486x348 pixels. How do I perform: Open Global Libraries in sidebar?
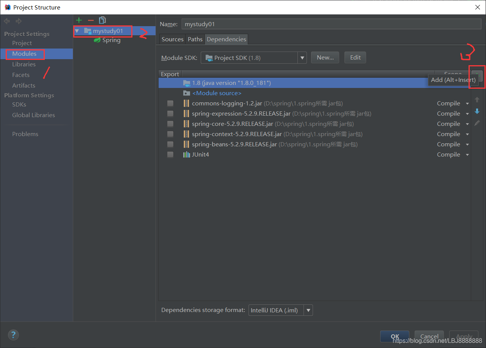click(33, 115)
